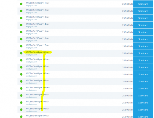Click green status dot of W10EntSet64.part02.rar

pos(21,68)
